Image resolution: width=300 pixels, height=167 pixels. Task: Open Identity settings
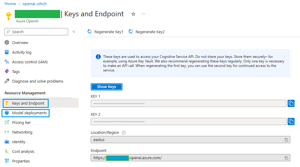coord(18,142)
